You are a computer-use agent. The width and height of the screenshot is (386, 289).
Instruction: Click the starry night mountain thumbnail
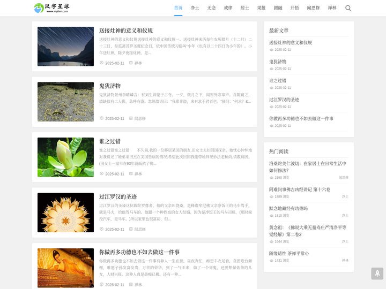tap(66, 47)
